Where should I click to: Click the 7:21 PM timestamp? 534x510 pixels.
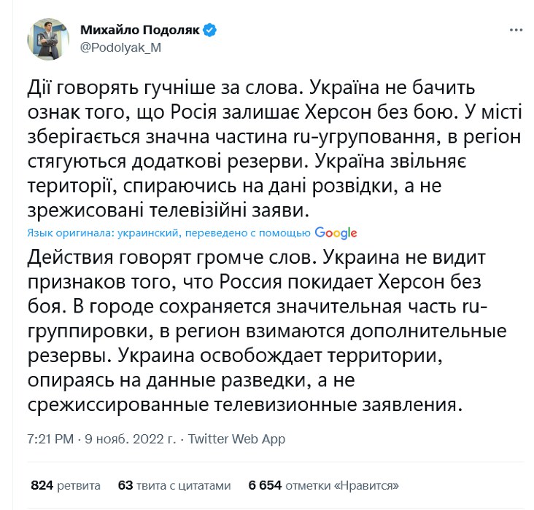click(x=50, y=439)
